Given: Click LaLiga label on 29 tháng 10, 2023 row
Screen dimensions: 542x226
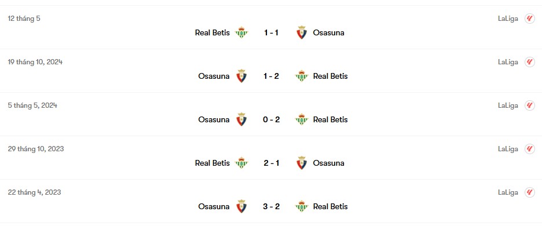Looking at the screenshot, I should pos(508,149).
